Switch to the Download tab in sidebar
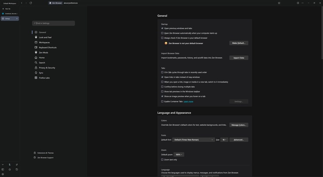 click(x=10, y=14)
